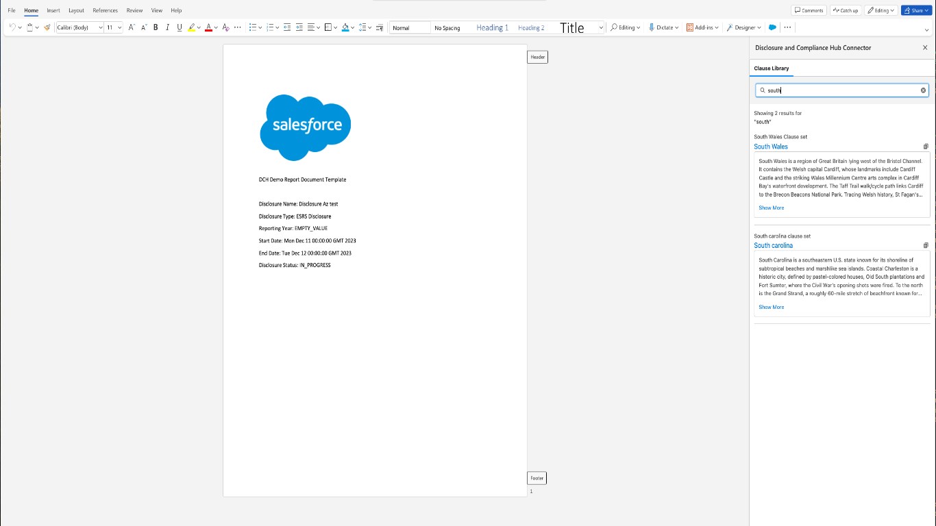Open more ribbon commands ellipsis
This screenshot has height=526, width=936.
tap(787, 27)
